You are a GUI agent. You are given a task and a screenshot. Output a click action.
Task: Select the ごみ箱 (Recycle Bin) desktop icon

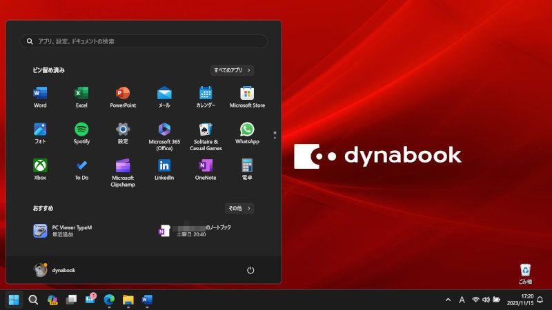(x=525, y=273)
